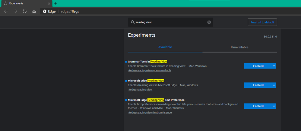Click the 'Grammar Tools in Reading View' title
The height and width of the screenshot is (131, 301).
point(147,62)
